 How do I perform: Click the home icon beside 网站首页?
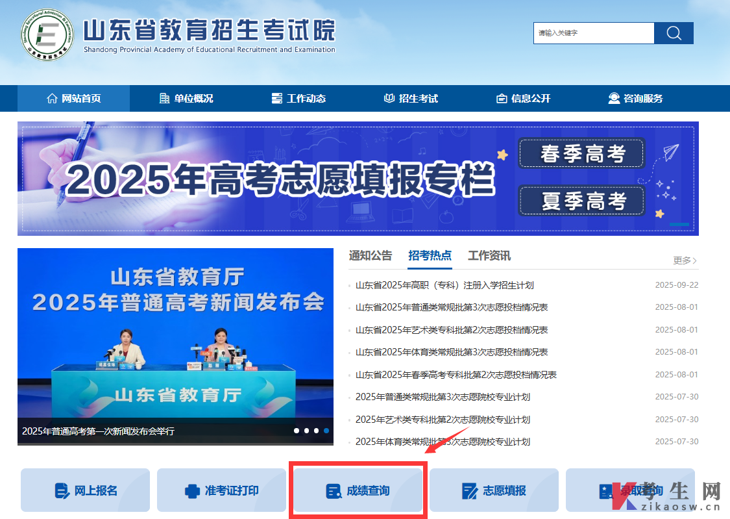[52, 98]
